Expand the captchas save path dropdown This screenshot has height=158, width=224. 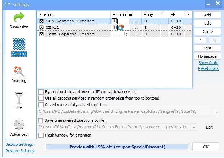click(216, 112)
